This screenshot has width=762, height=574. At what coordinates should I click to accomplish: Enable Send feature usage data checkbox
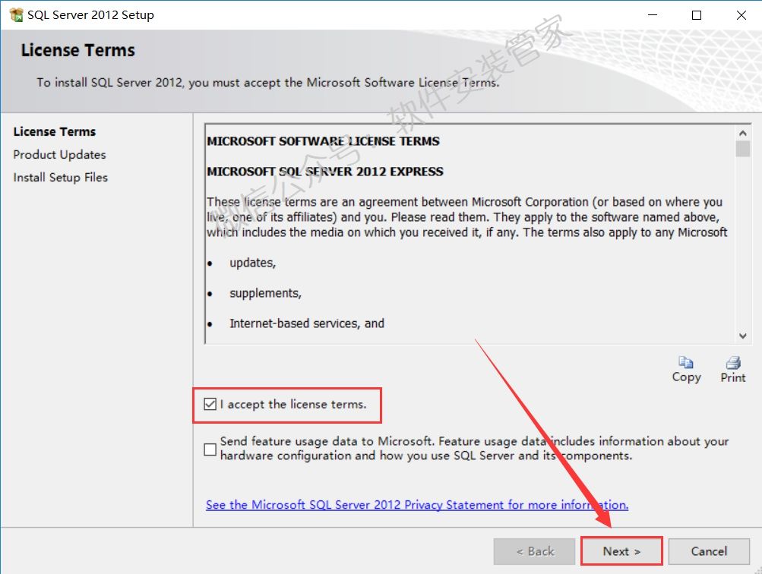pyautogui.click(x=210, y=449)
